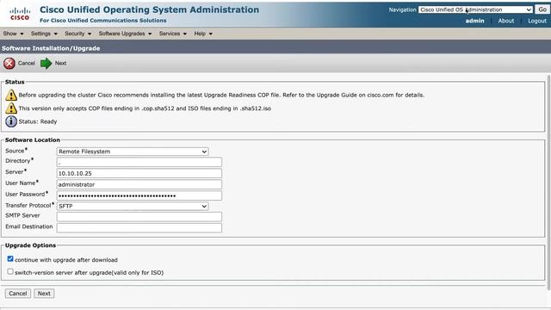Click the 'Software Installation/Upgrade' page title

(51, 48)
